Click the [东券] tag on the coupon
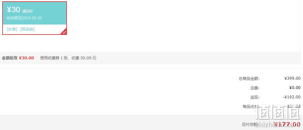Viewport: 303px width, 130px height. click(12, 29)
